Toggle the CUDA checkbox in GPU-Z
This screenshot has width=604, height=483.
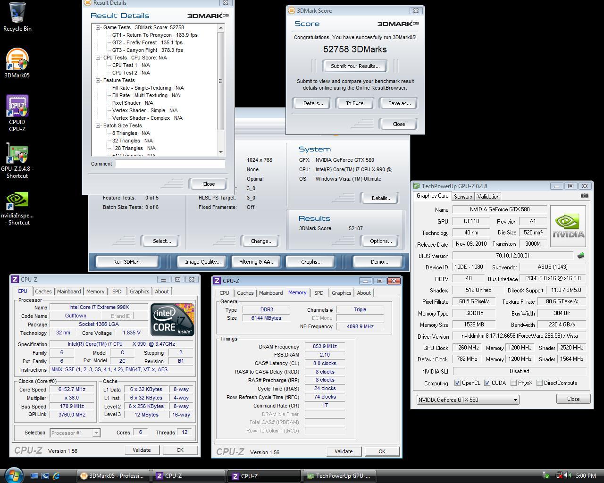(487, 383)
